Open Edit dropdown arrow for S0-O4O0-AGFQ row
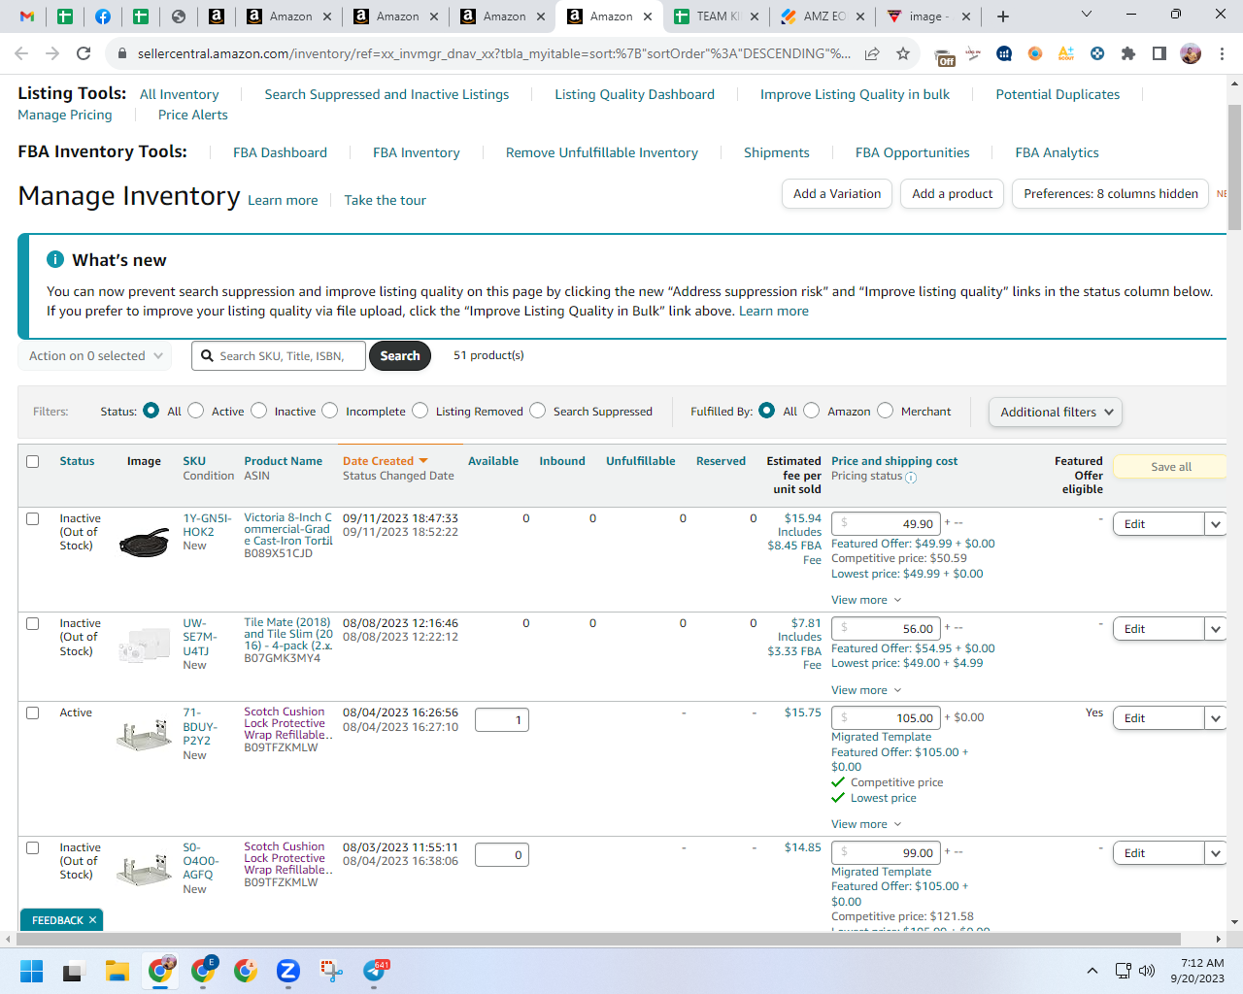 click(x=1215, y=853)
